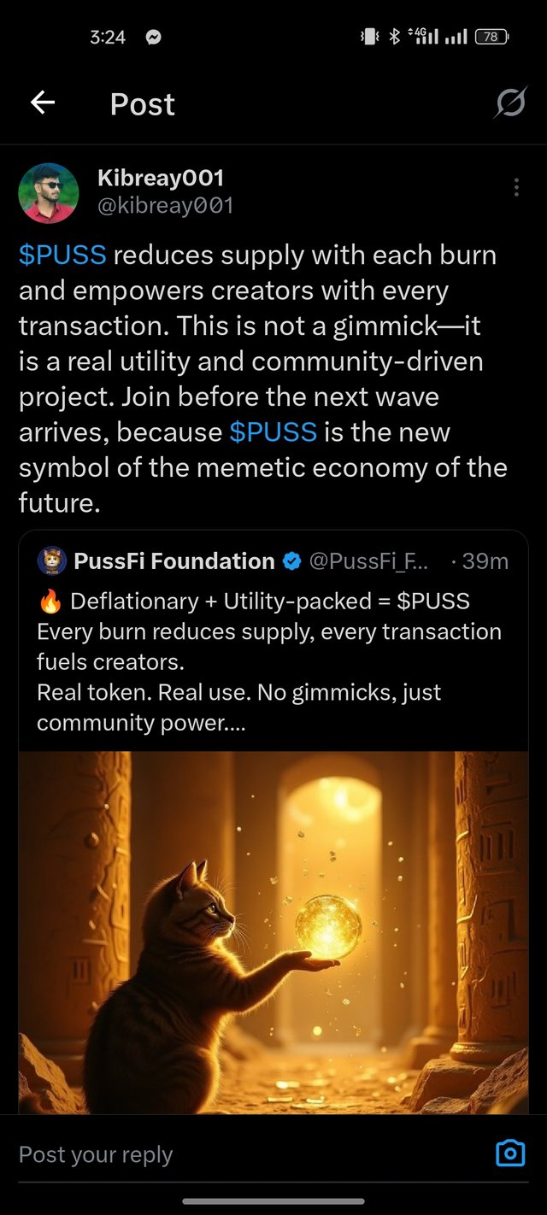Screen dimensions: 547x1215
Task: Tap the "Post" header title
Action: (142, 104)
